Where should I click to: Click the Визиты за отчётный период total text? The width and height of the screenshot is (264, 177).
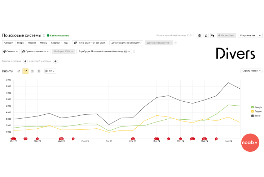[175, 35]
